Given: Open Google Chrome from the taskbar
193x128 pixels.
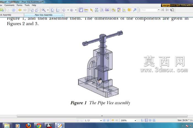Looking at the screenshot, I should pyautogui.click(x=39, y=126).
